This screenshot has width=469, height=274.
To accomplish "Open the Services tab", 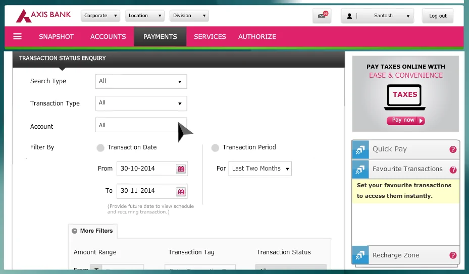I will click(x=210, y=36).
